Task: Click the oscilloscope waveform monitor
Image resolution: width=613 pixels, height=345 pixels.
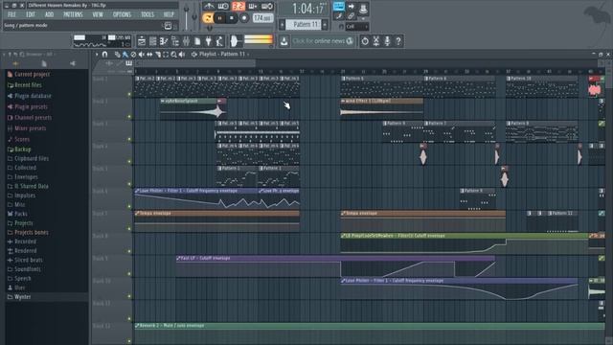Action: (x=236, y=40)
